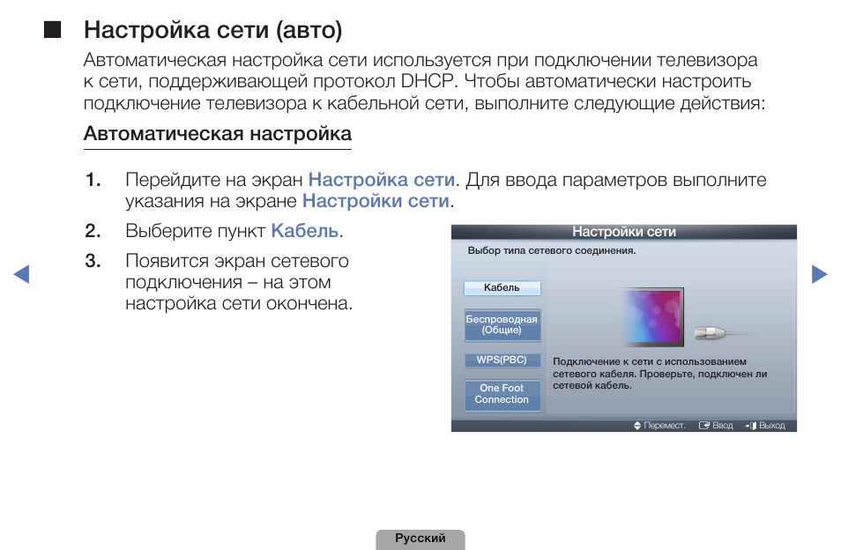Open the Русский language tab
Image resolution: width=841 pixels, height=550 pixels.
(x=420, y=539)
